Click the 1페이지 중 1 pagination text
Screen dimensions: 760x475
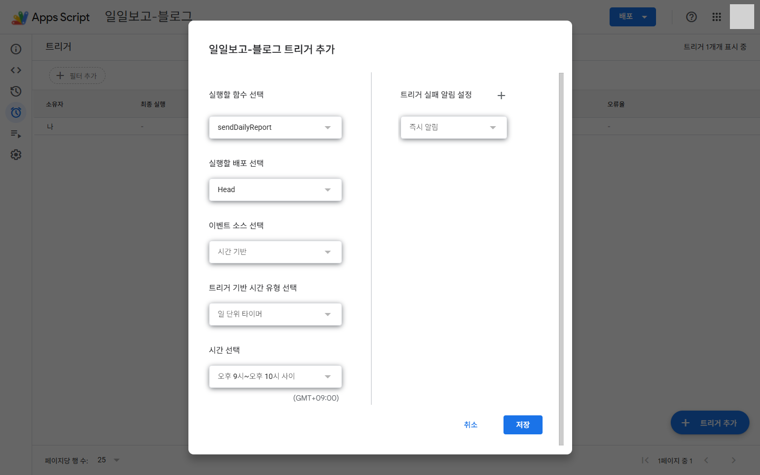675,461
